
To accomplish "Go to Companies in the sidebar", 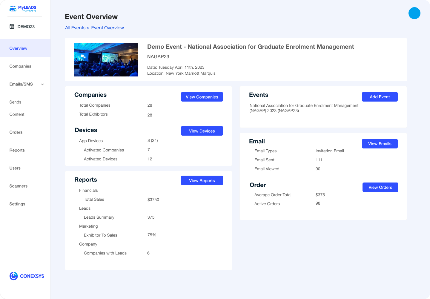I will pyautogui.click(x=20, y=66).
